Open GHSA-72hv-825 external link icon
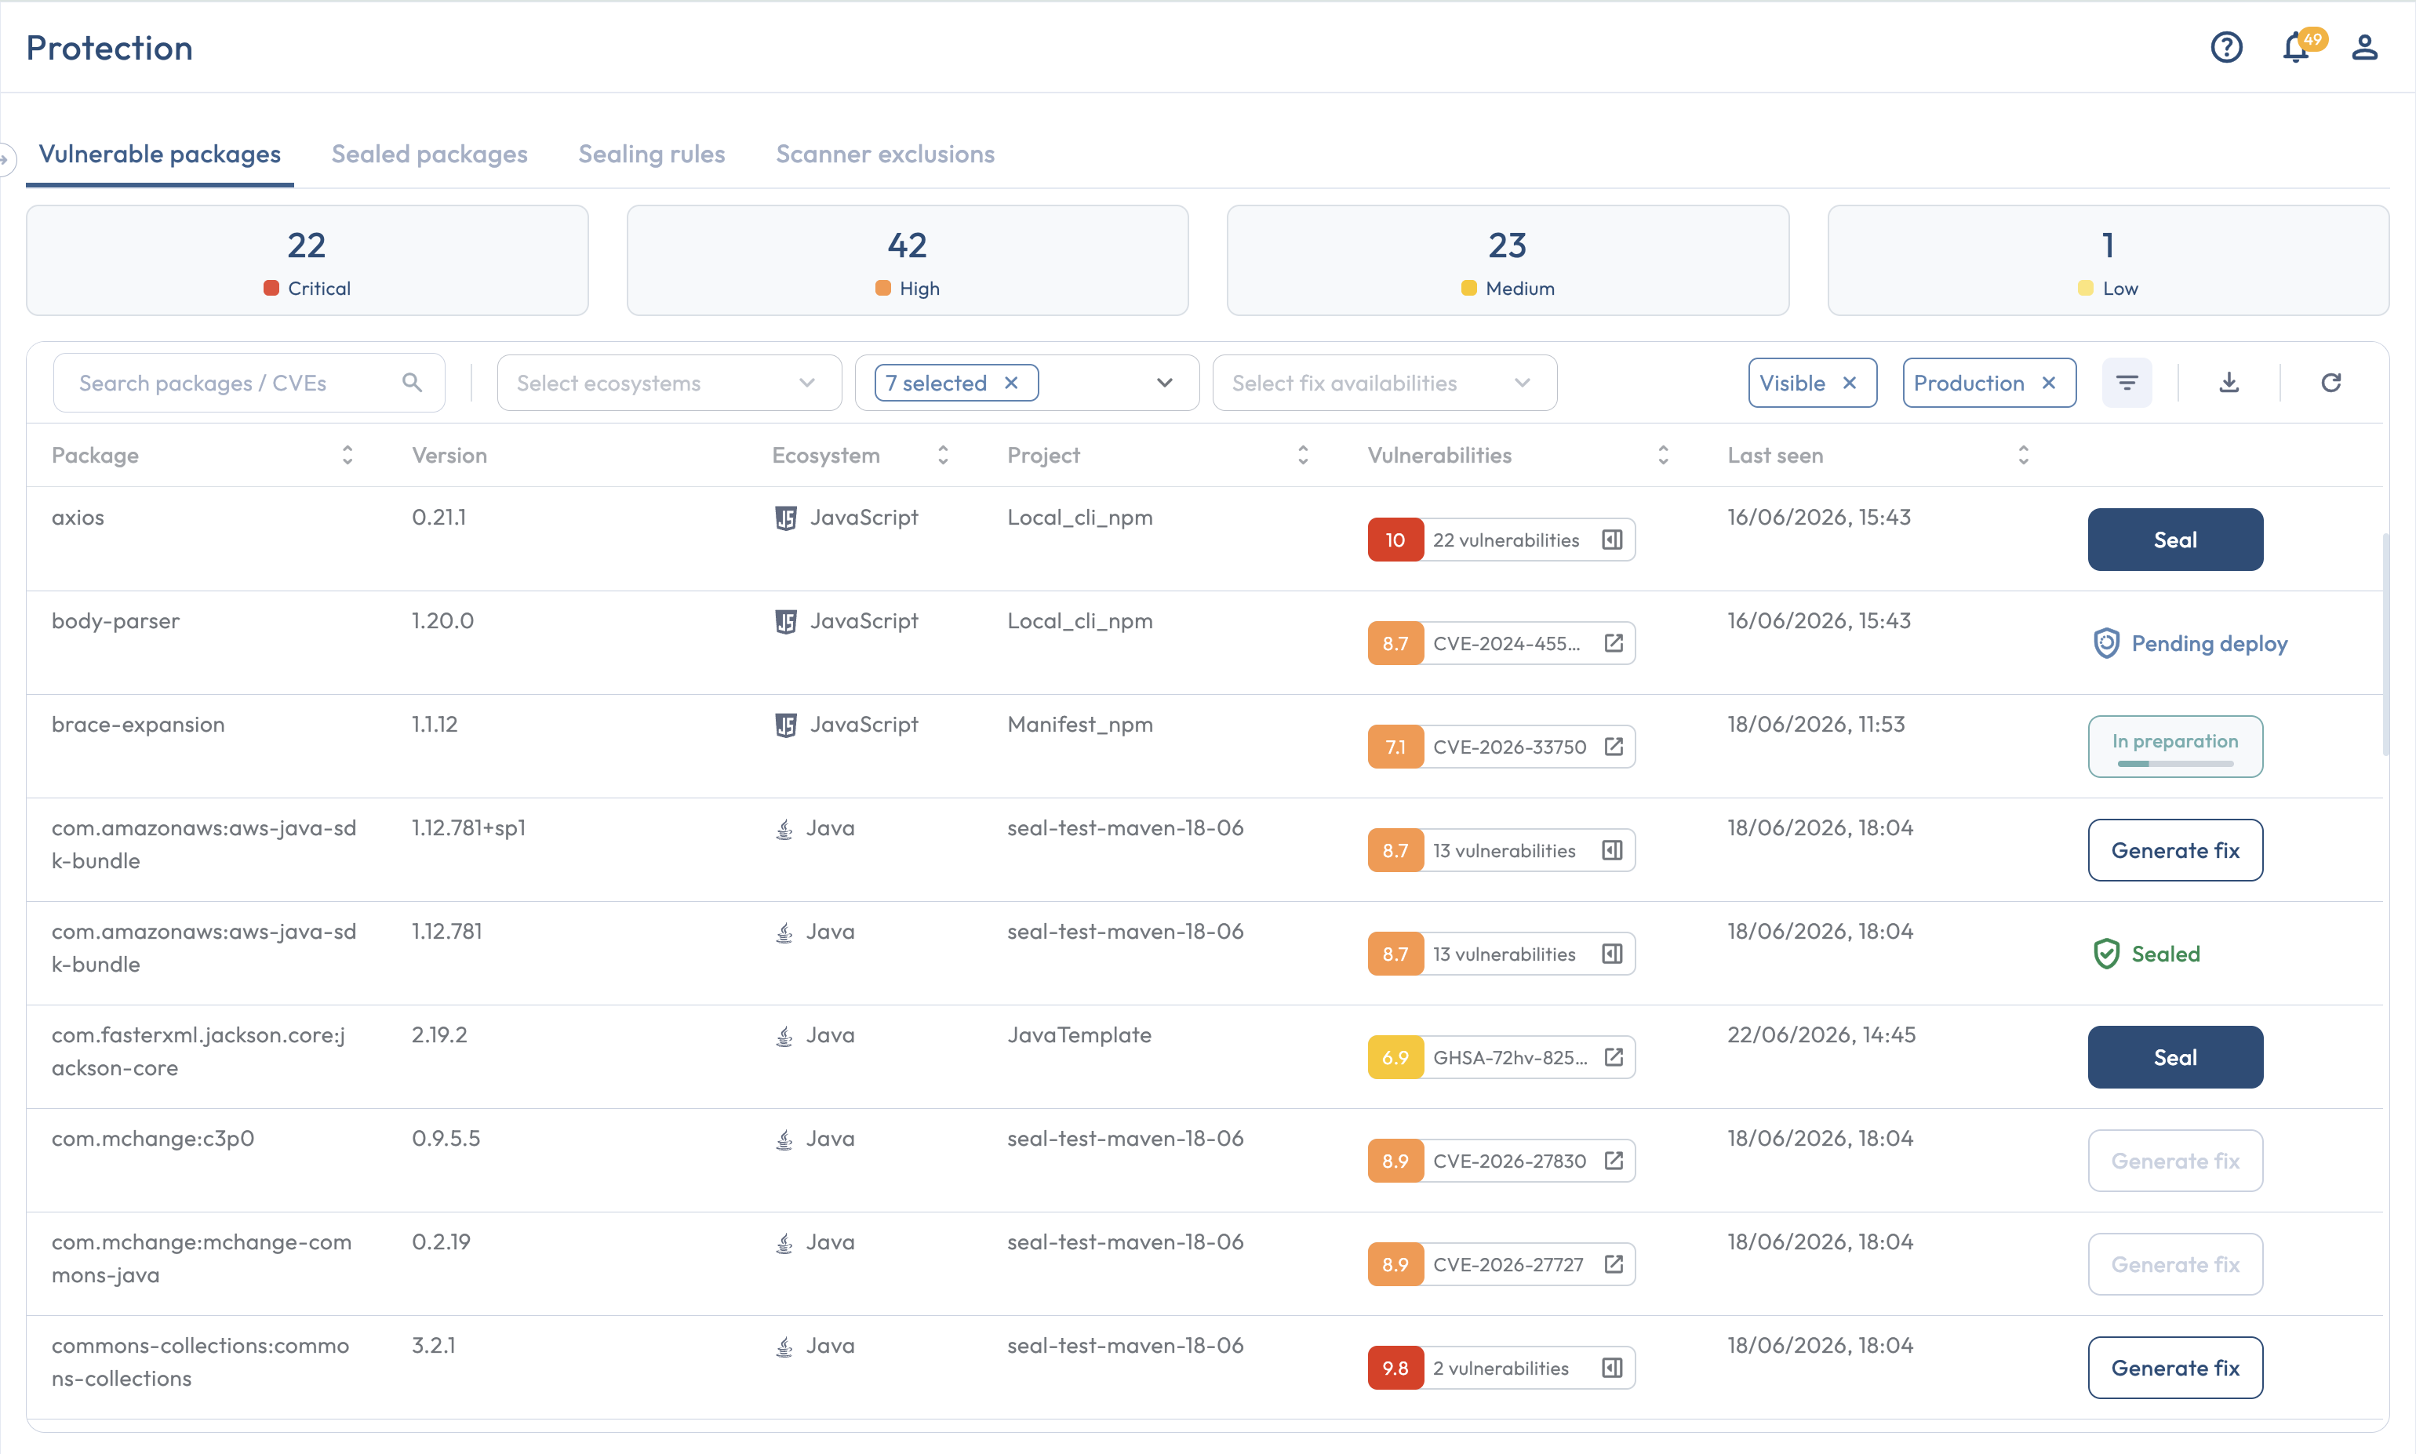The height and width of the screenshot is (1454, 2416). tap(1614, 1057)
